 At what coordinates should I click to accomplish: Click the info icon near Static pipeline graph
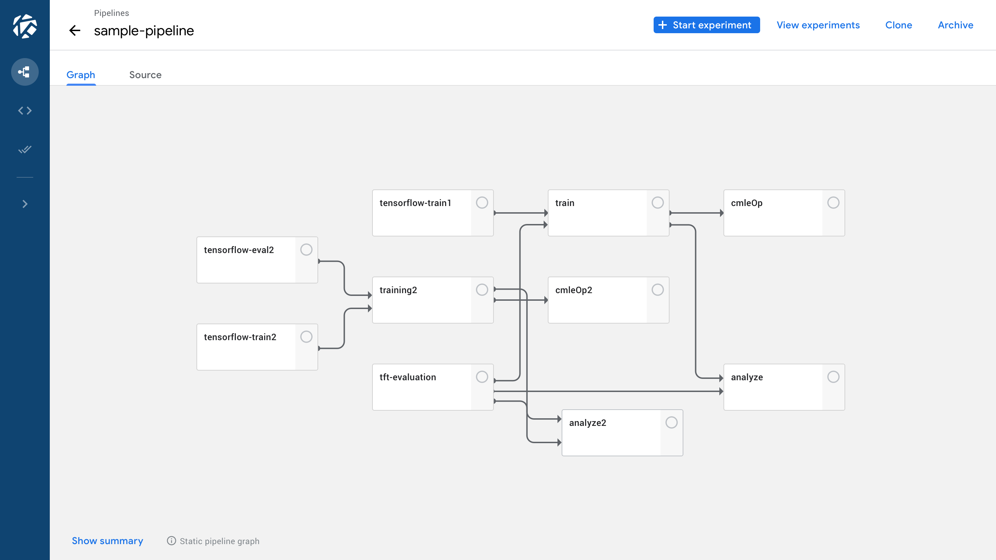point(171,541)
